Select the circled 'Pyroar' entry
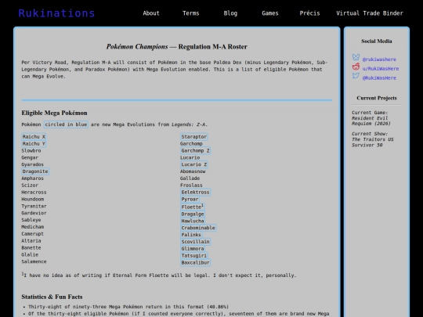 [x=190, y=200]
